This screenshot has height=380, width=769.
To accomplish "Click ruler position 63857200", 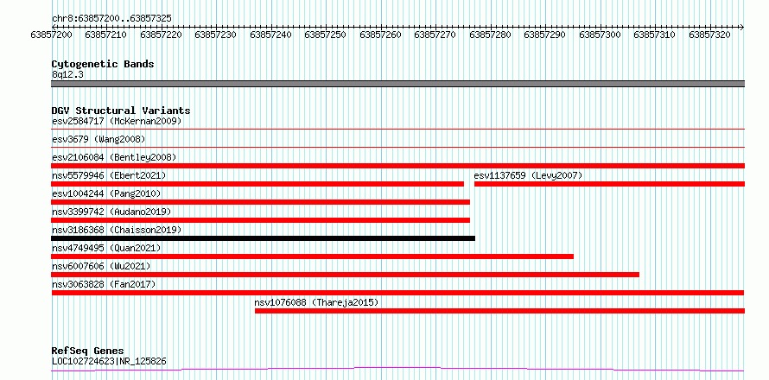I will tap(52, 35).
